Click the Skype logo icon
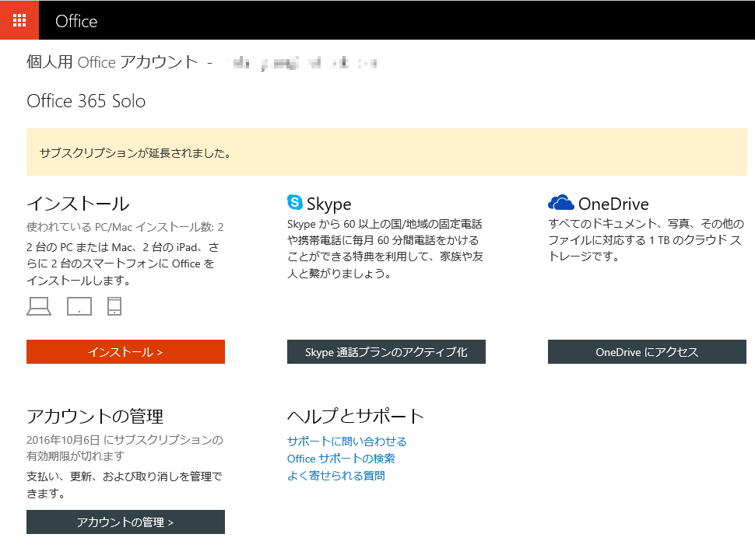755x541 pixels. 295,202
